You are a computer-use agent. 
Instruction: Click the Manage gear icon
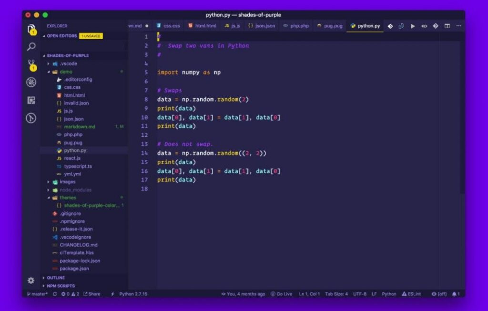[x=31, y=280]
